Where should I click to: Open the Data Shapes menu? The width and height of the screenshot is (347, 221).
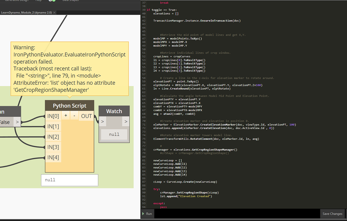pos(70,1)
